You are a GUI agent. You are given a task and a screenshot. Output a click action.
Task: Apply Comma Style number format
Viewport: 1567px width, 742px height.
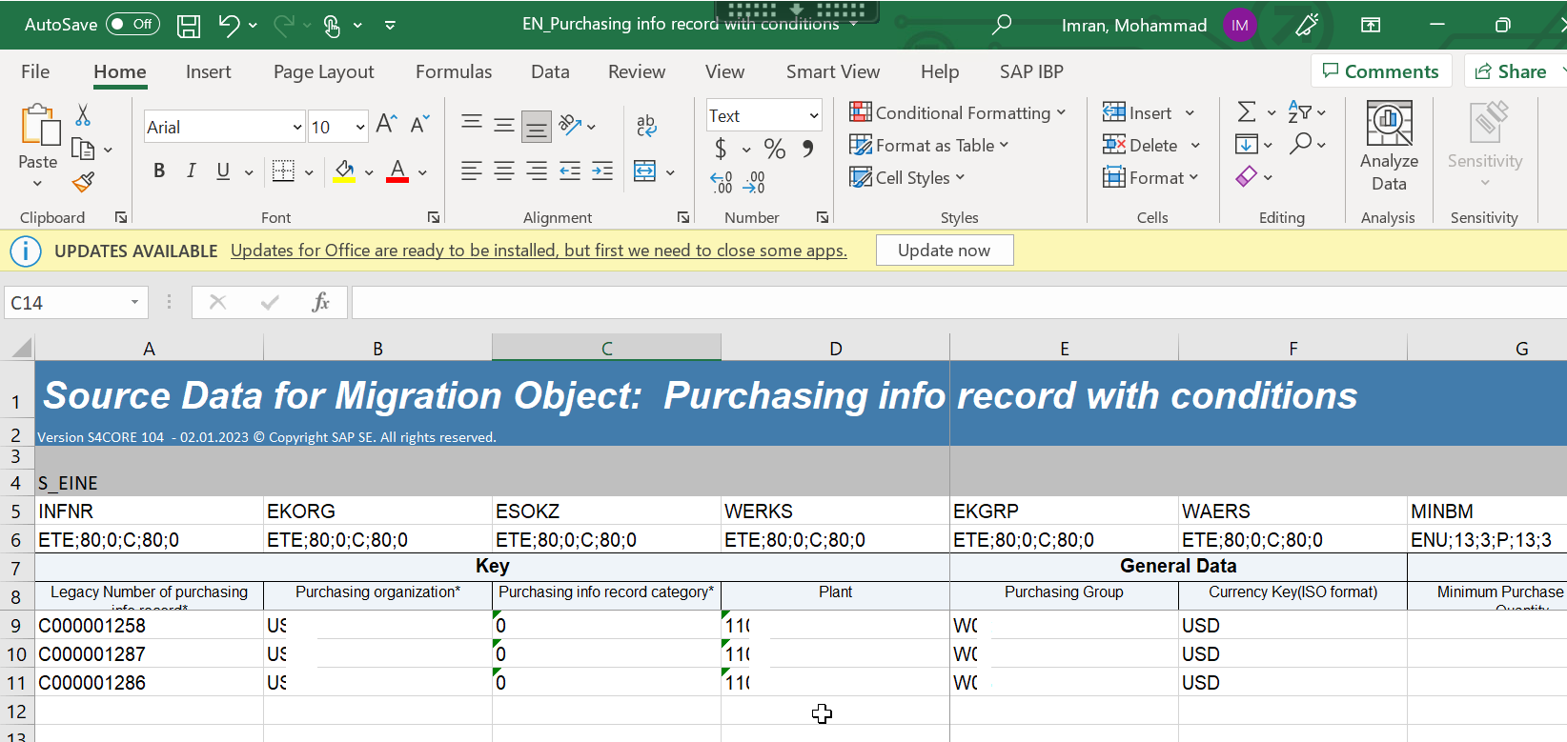[x=808, y=149]
